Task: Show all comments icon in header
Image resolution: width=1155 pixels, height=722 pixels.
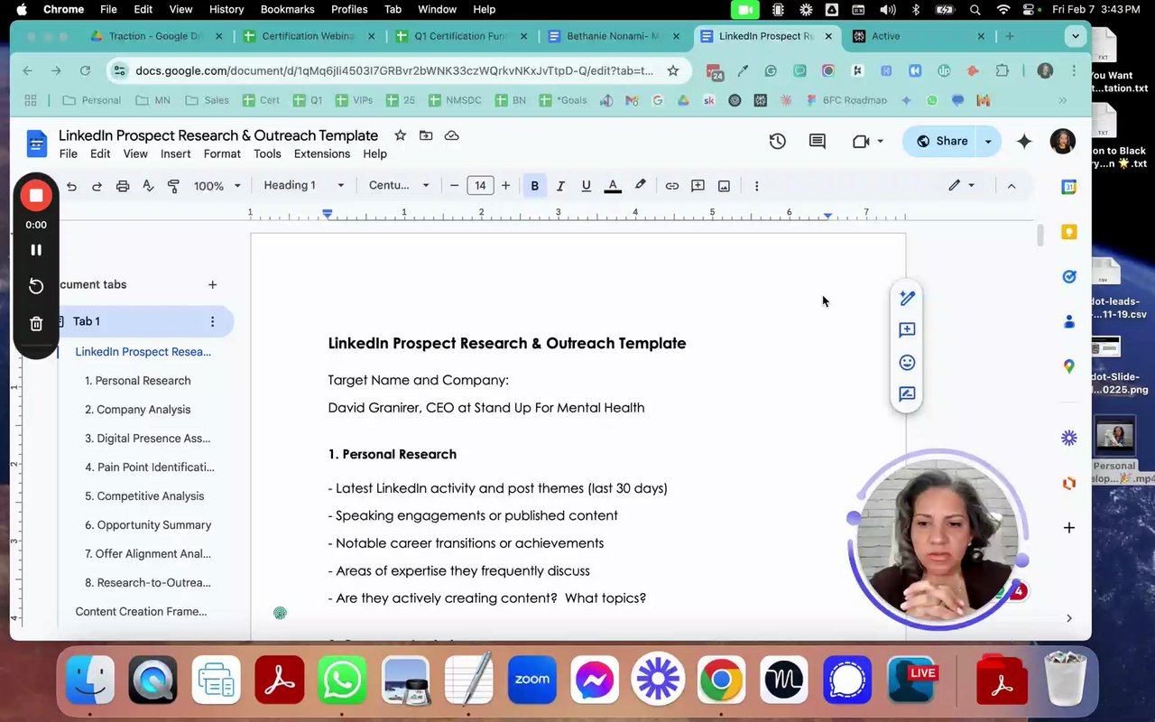Action: pos(818,141)
